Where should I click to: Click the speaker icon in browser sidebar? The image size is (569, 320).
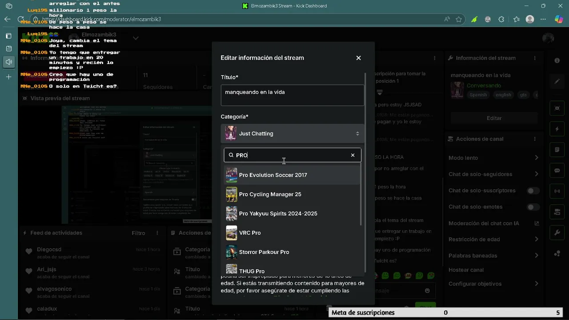coord(8,62)
